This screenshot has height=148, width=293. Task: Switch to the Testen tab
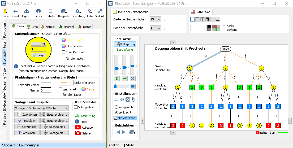point(85,27)
